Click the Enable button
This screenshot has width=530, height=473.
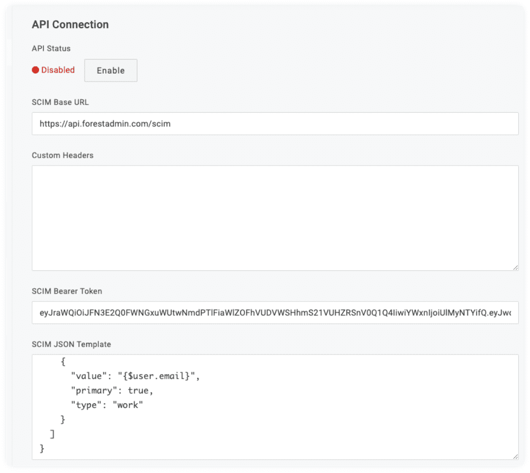pyautogui.click(x=111, y=70)
